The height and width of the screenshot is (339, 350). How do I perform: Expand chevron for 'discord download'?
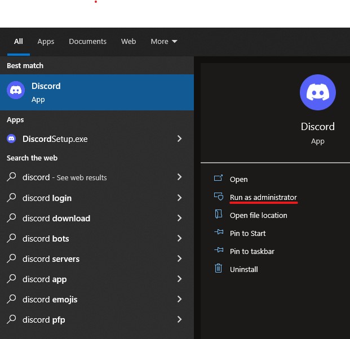(179, 218)
